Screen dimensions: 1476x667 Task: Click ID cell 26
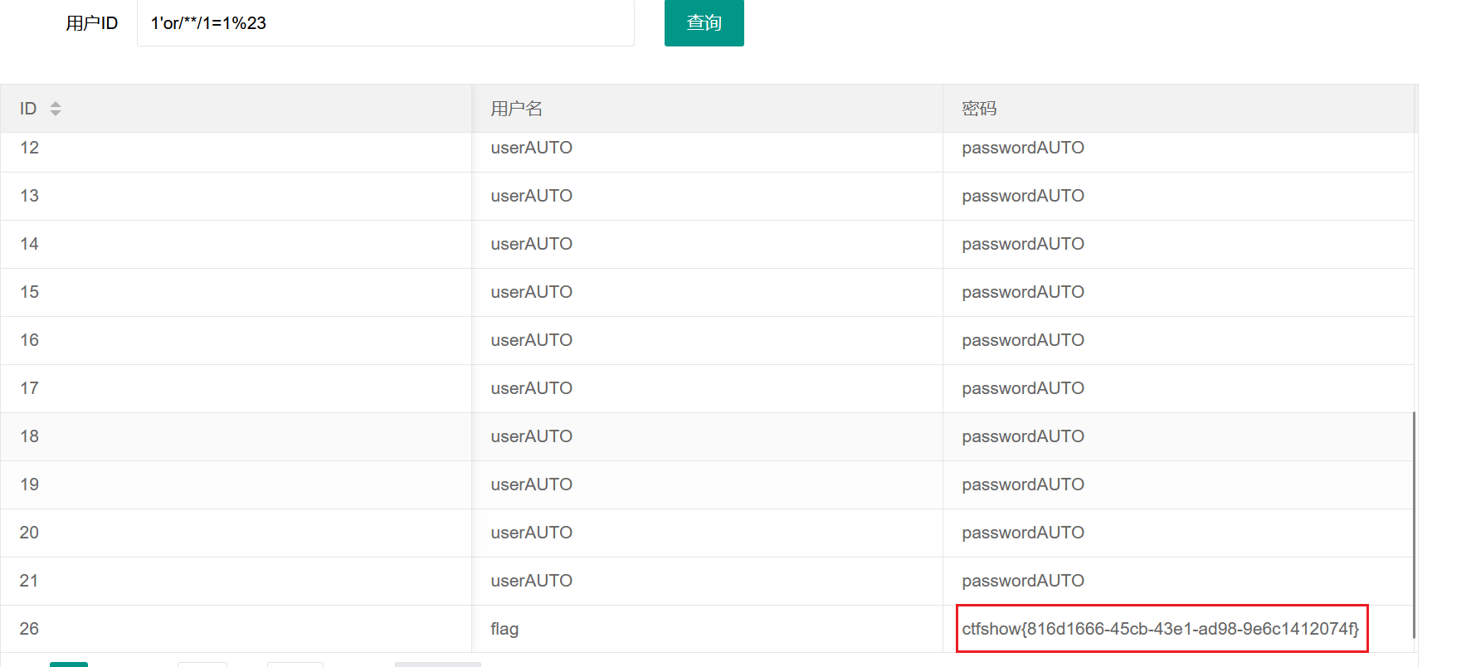30,629
